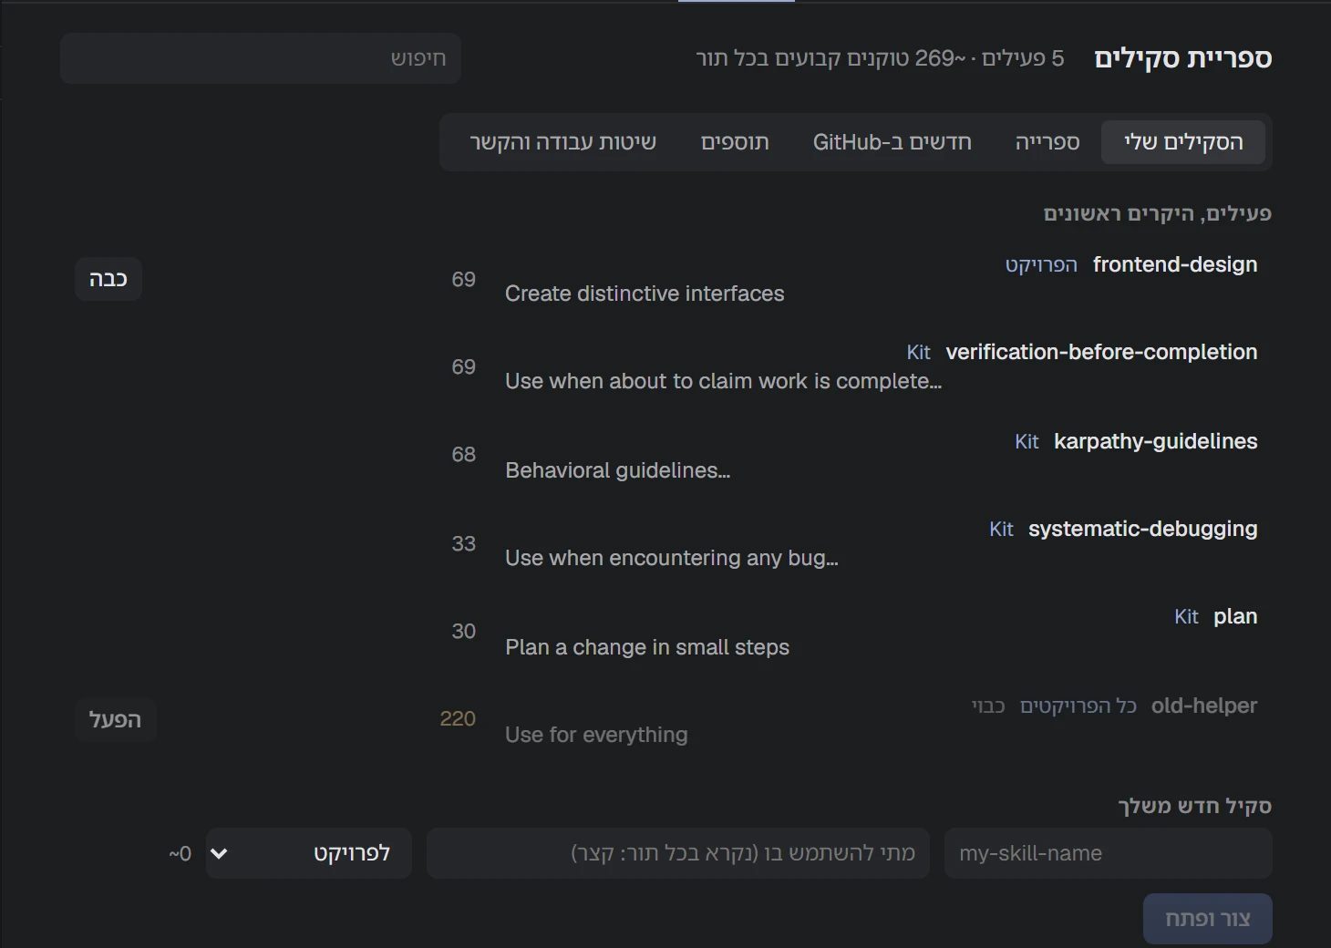Enable old-helper with the הפעל button
The height and width of the screenshot is (948, 1331).
[115, 720]
